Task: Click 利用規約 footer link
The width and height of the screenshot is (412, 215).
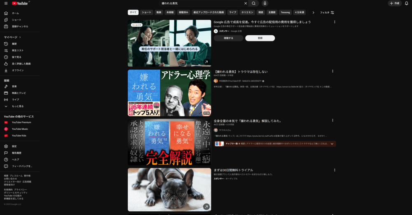Action: 8,190
